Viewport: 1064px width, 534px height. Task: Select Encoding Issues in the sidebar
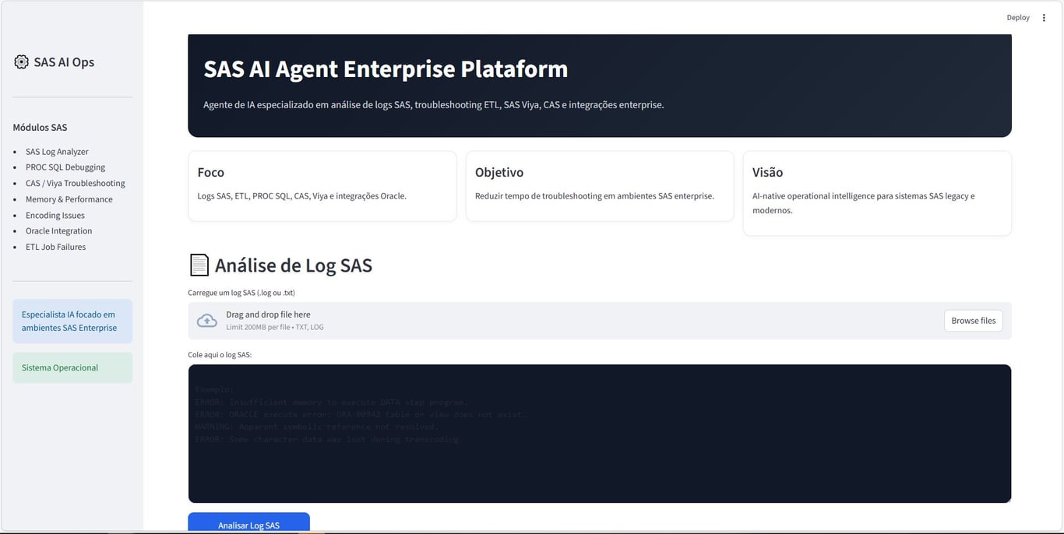(x=55, y=215)
